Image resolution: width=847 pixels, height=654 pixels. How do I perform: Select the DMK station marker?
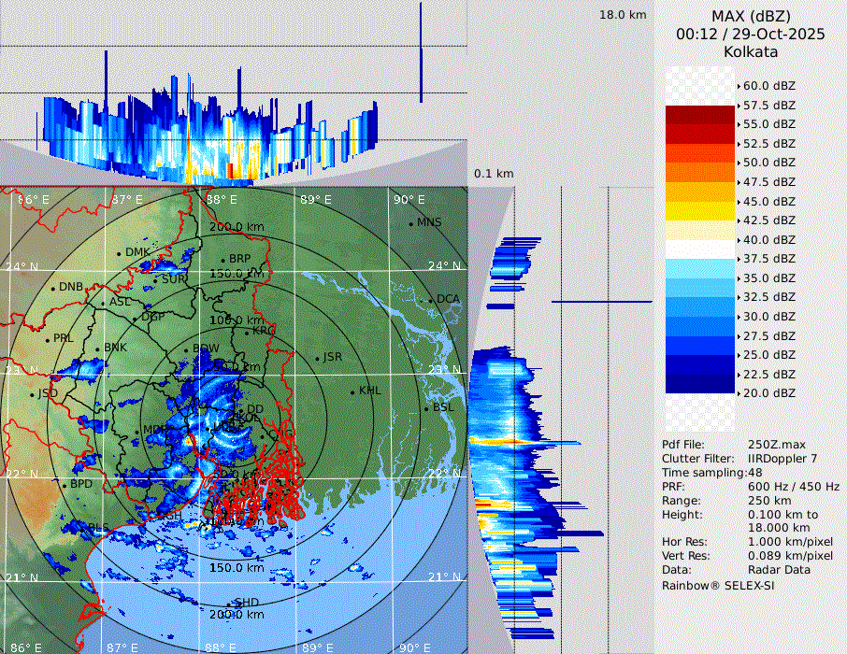tap(120, 253)
